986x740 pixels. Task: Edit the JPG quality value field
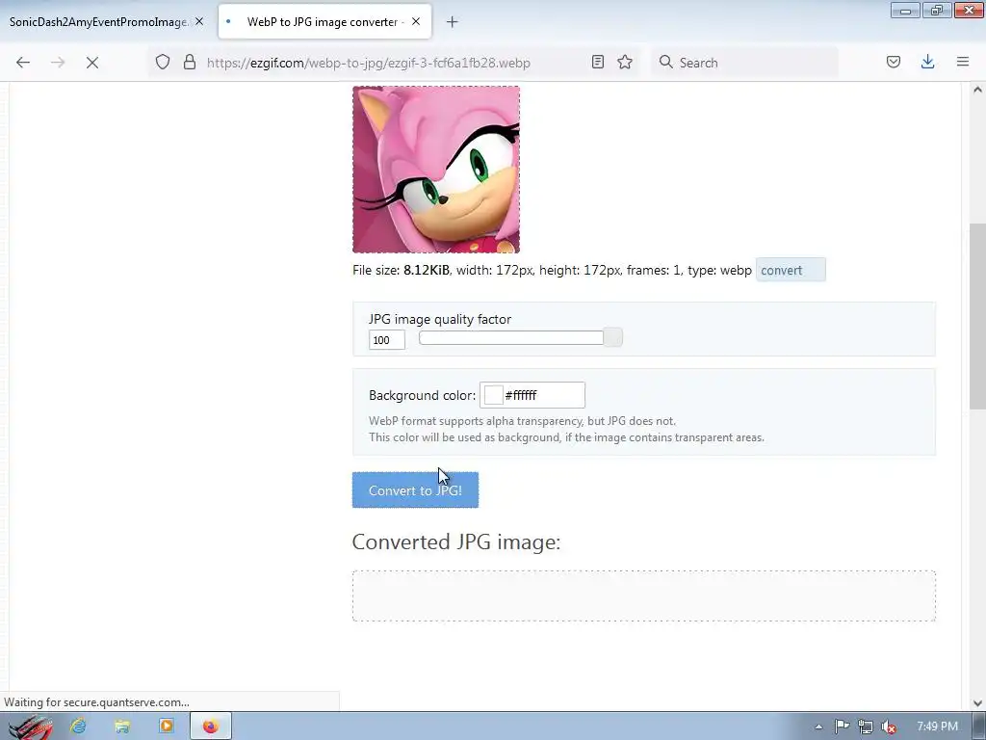[387, 340]
